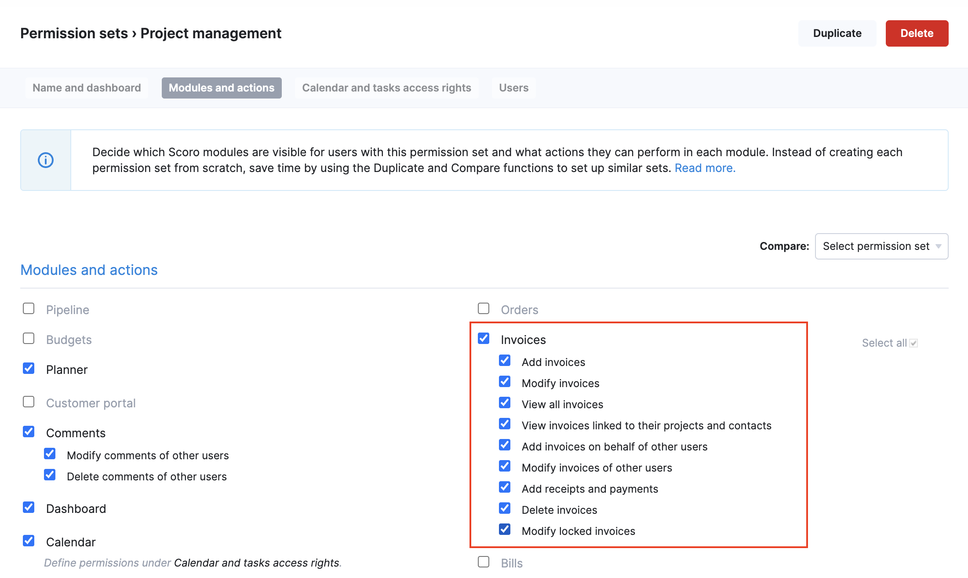Enable the Budgets module checkbox

point(29,339)
